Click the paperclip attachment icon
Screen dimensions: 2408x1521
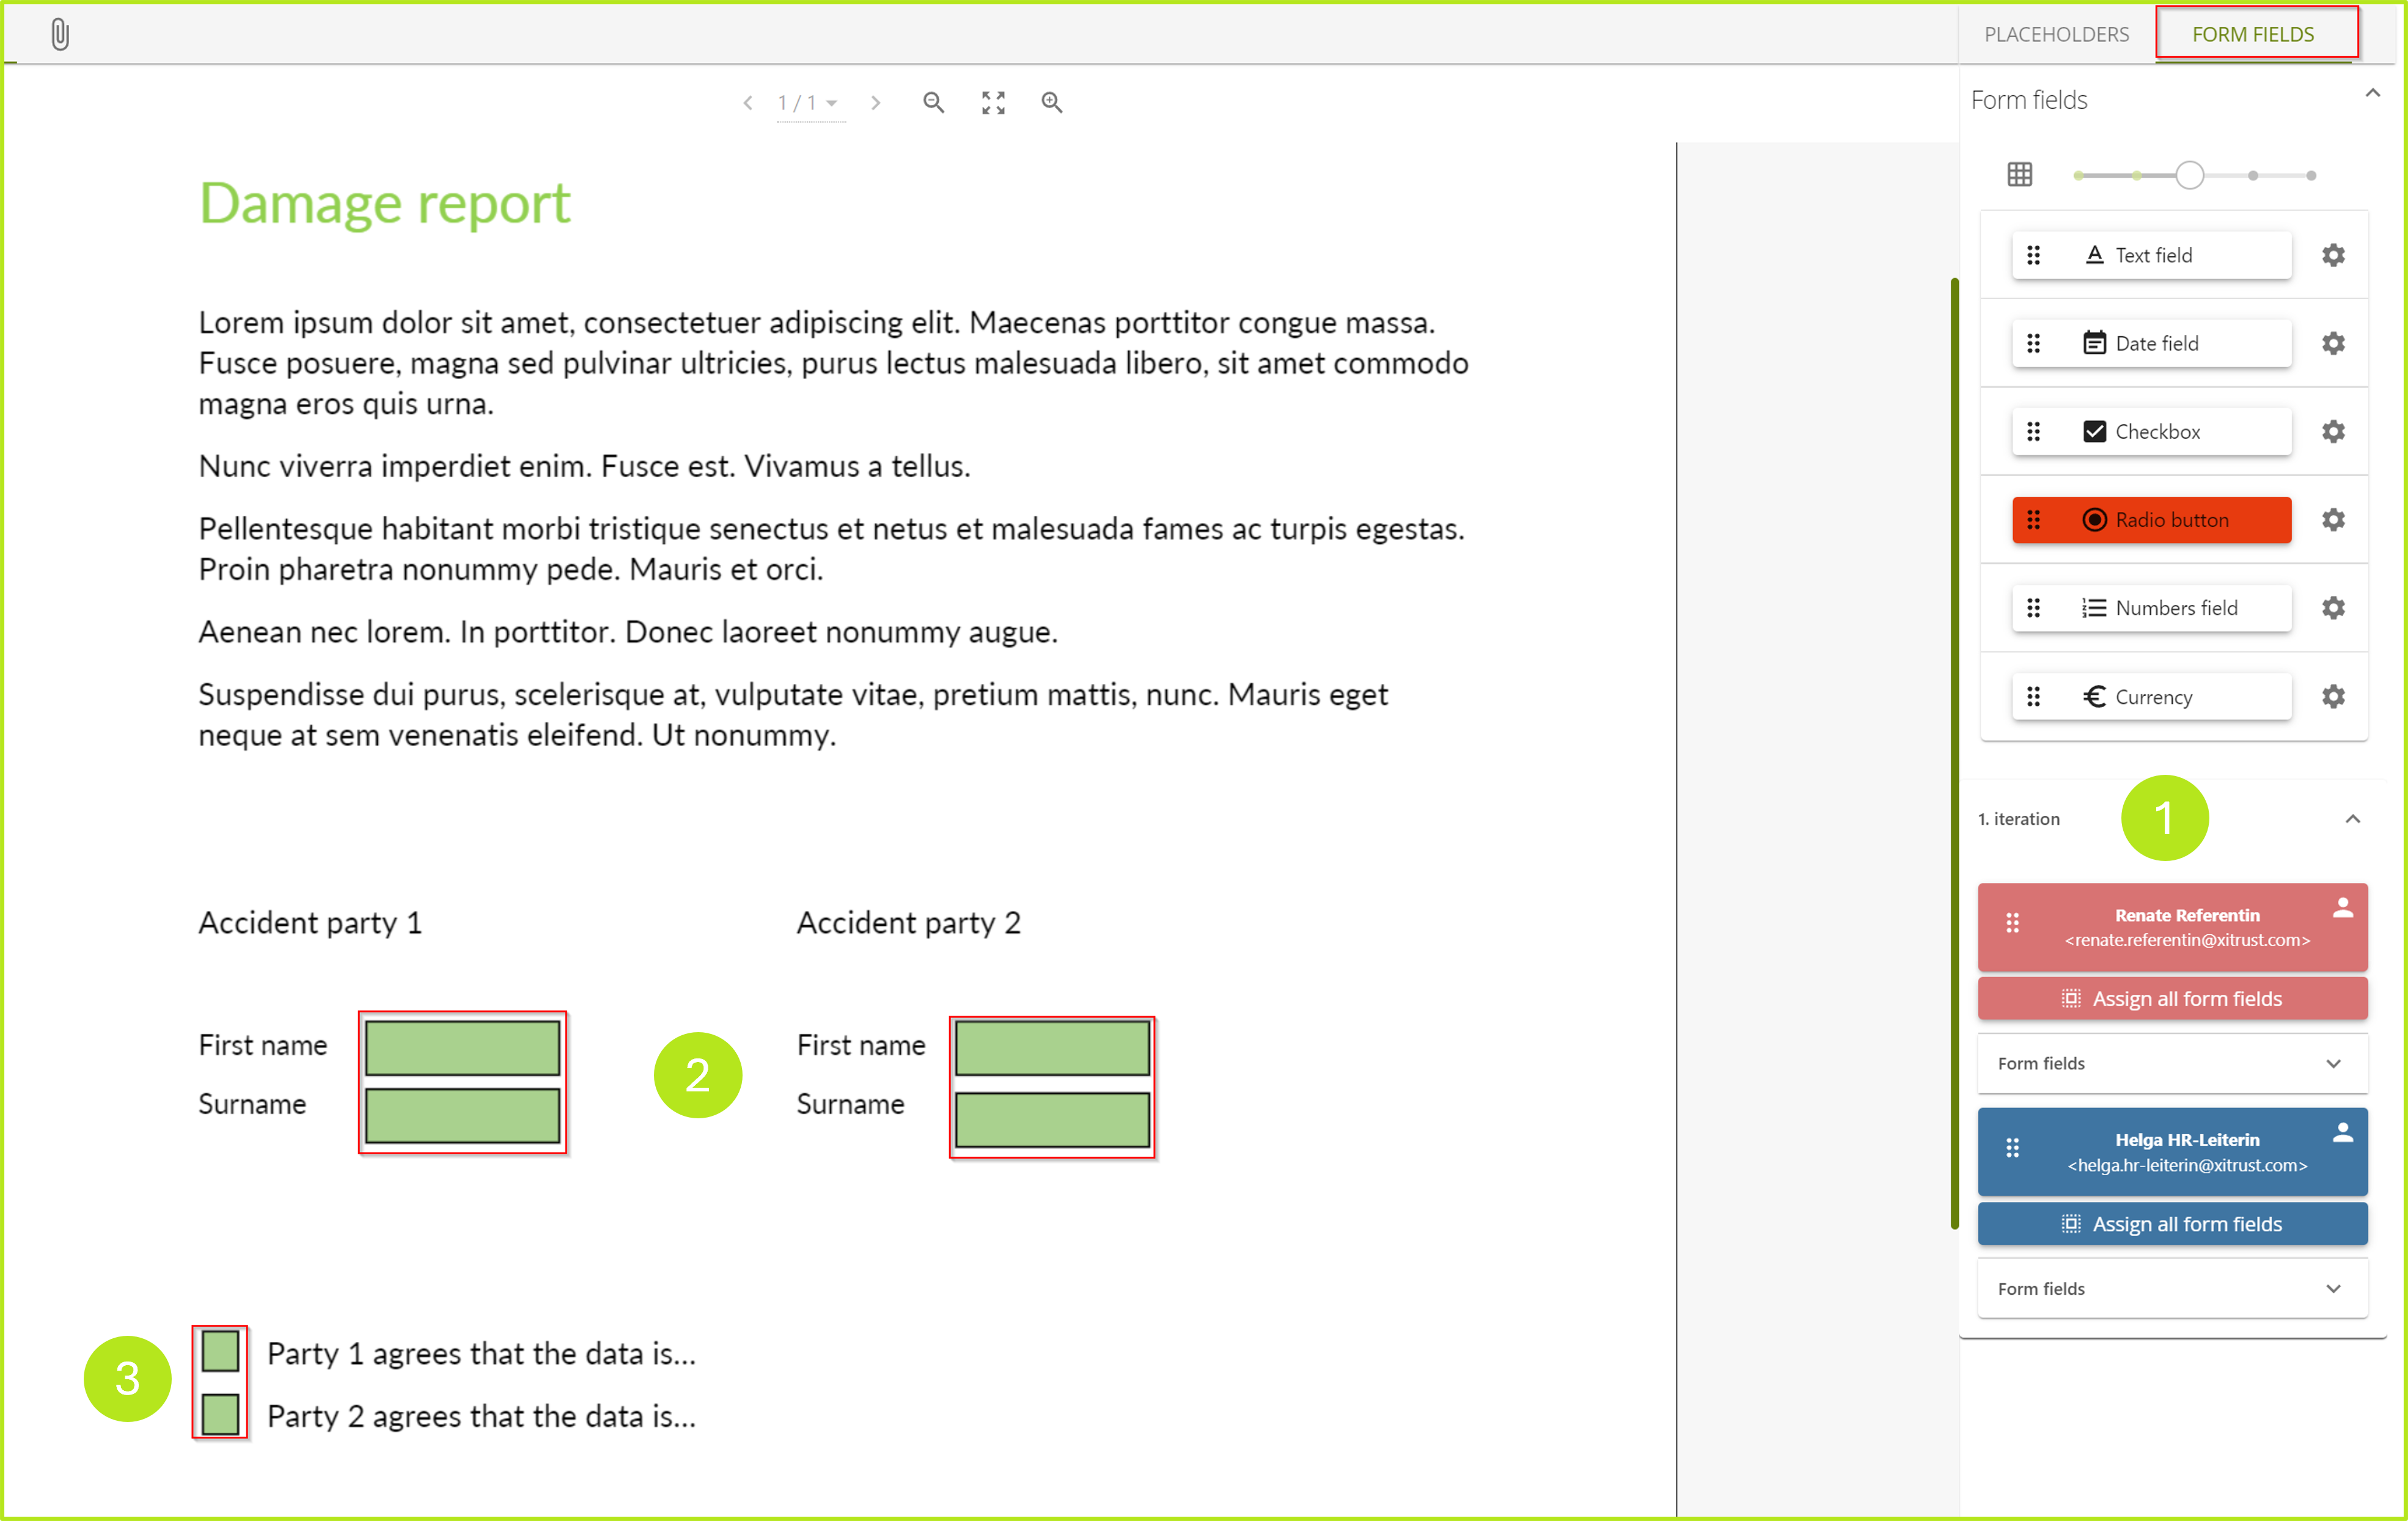coord(60,35)
